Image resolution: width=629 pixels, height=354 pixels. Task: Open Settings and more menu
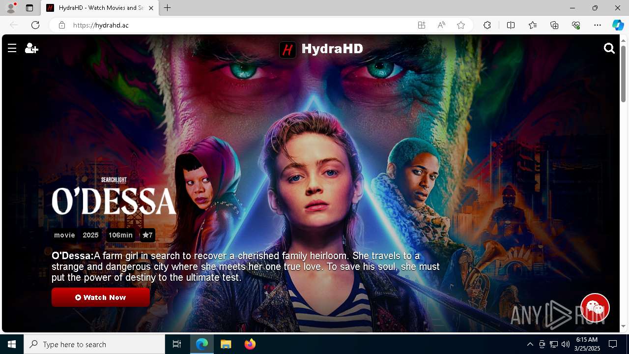click(598, 25)
